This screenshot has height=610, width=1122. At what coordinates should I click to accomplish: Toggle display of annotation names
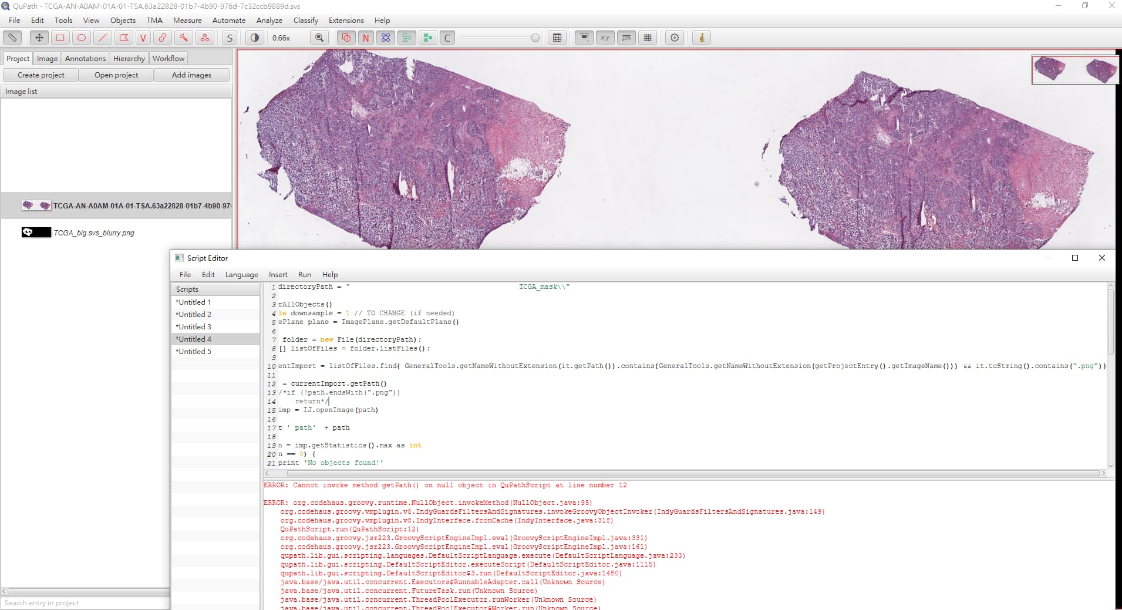tap(366, 38)
